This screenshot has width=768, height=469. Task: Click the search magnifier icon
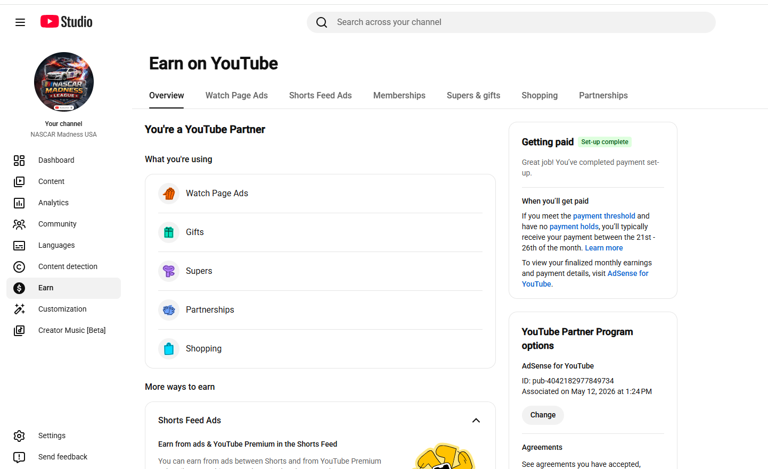click(322, 22)
